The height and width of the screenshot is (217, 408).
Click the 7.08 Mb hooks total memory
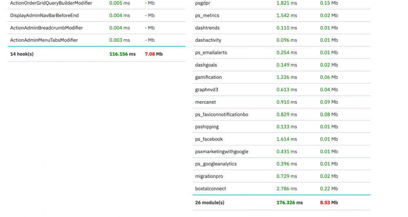154,54
